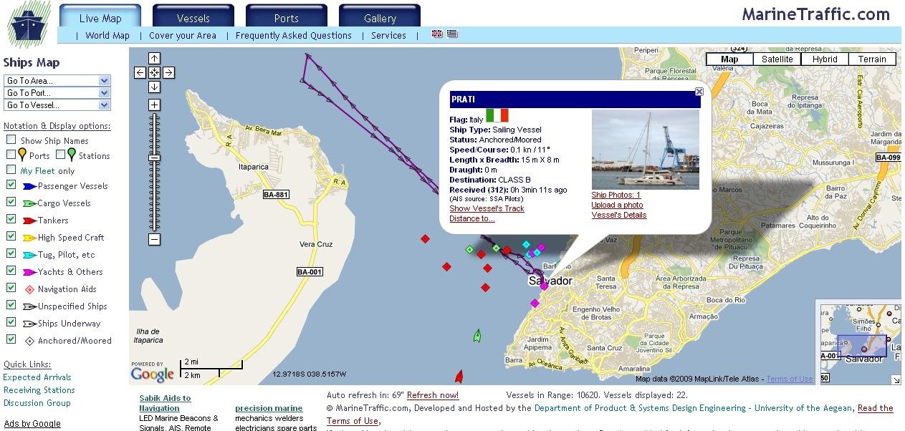The height and width of the screenshot is (431, 905).
Task: Click the green Stations pin icon
Action: (72, 154)
